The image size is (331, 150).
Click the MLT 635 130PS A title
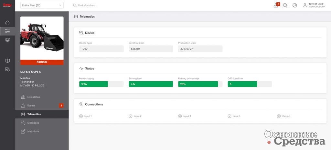(x=31, y=72)
